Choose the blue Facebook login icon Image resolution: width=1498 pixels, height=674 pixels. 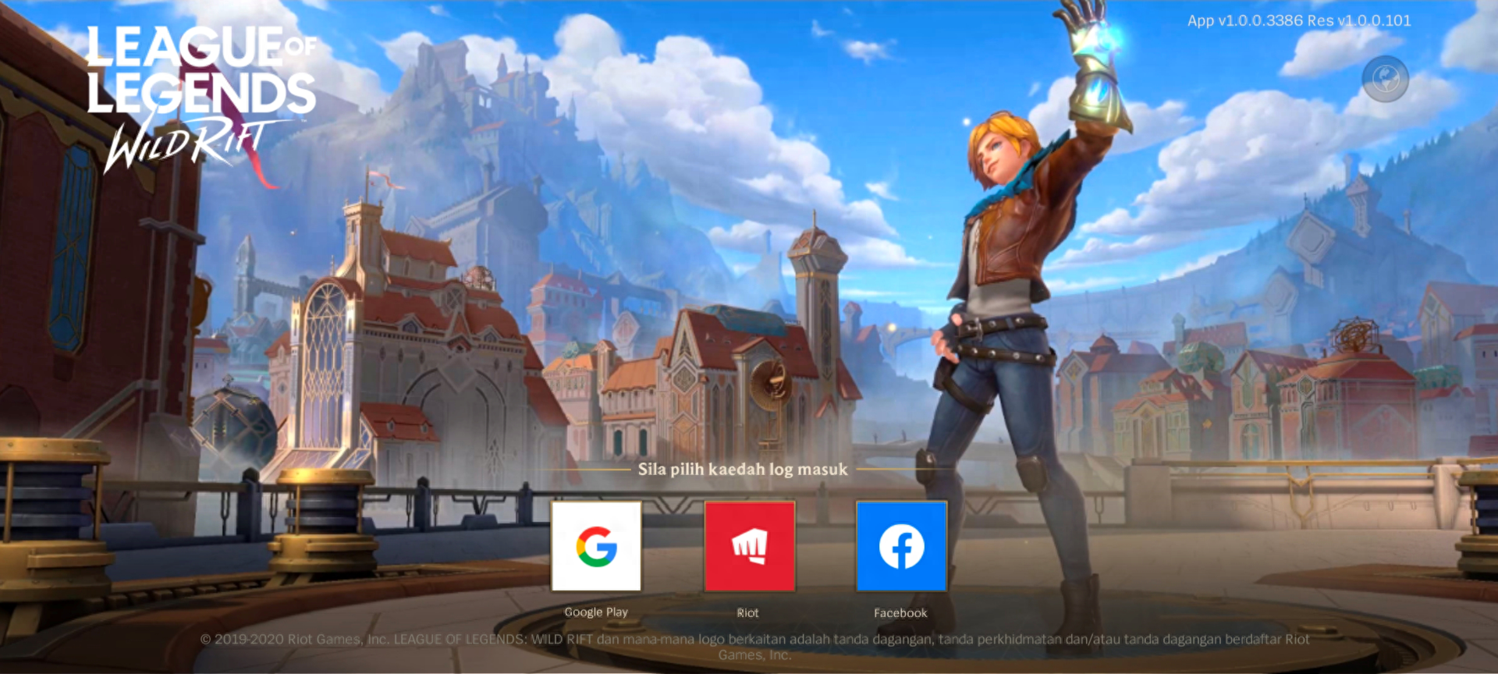901,546
